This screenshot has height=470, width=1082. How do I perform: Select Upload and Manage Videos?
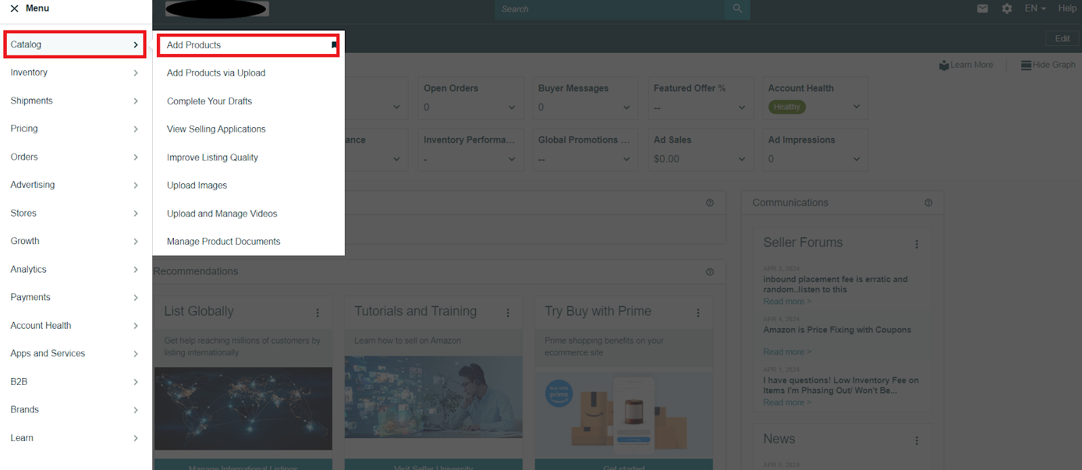point(222,214)
